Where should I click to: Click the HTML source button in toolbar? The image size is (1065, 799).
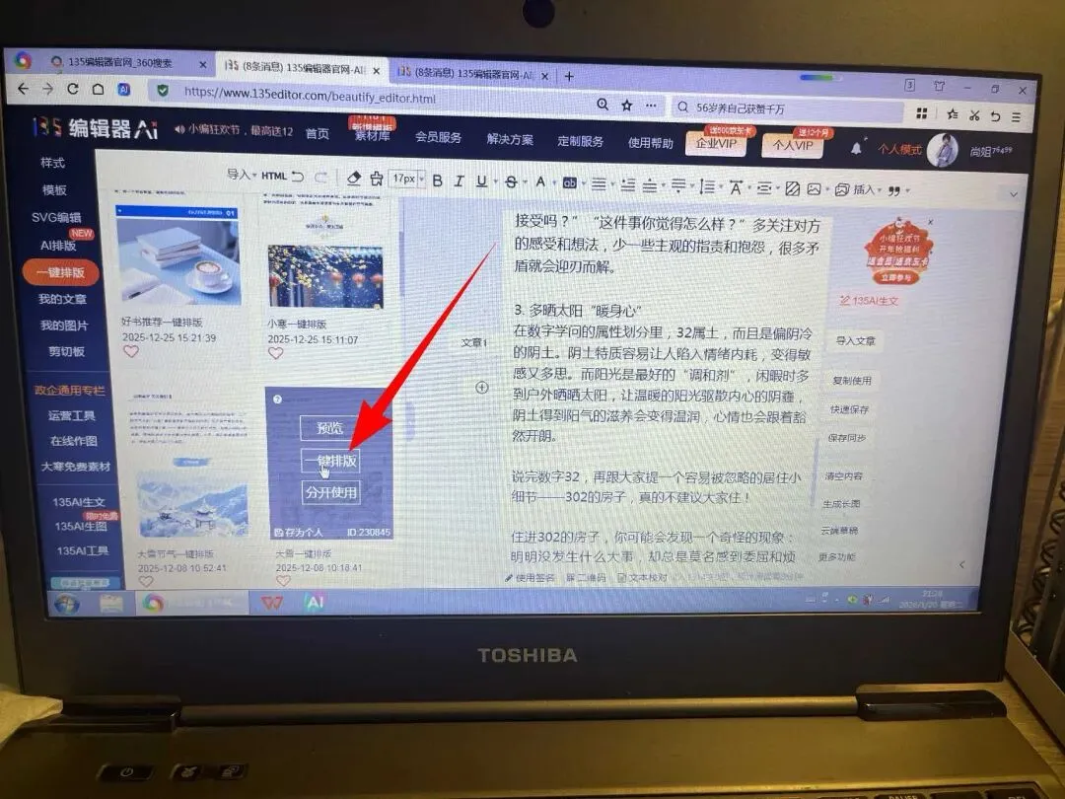click(274, 176)
